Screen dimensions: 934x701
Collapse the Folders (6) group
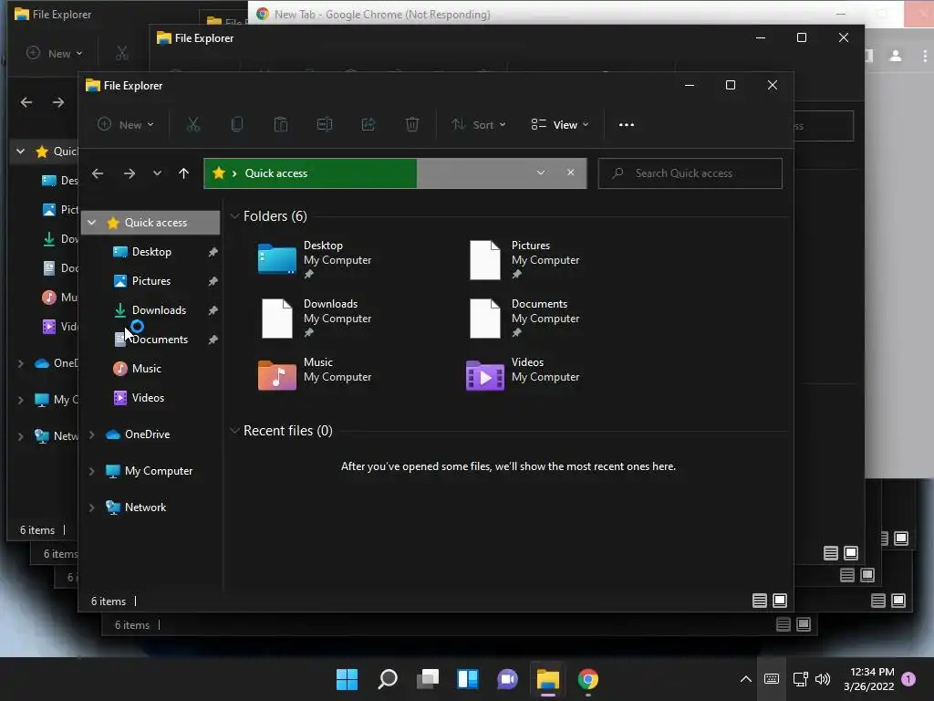pos(234,215)
